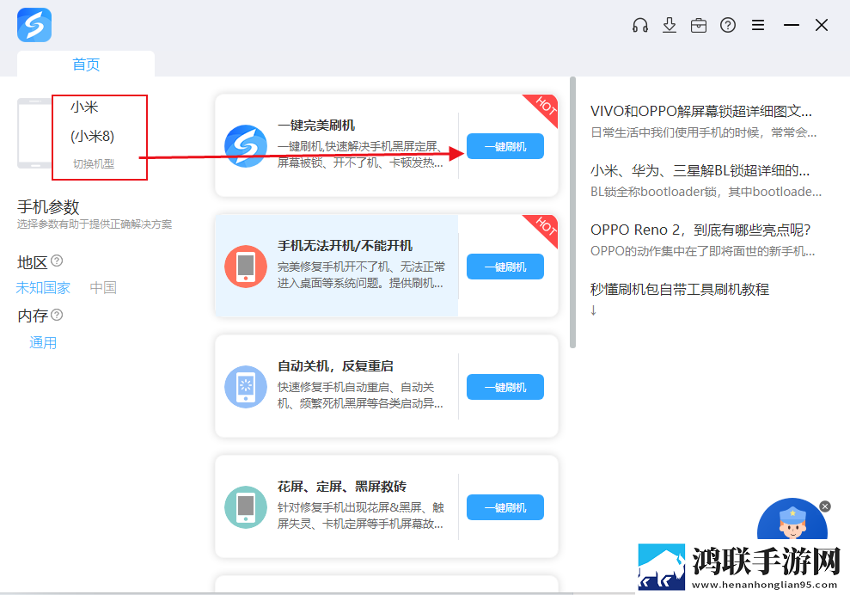Click summary text BL锁全称bootloader锁
Image resolution: width=850 pixels, height=595 pixels.
pyautogui.click(x=706, y=192)
